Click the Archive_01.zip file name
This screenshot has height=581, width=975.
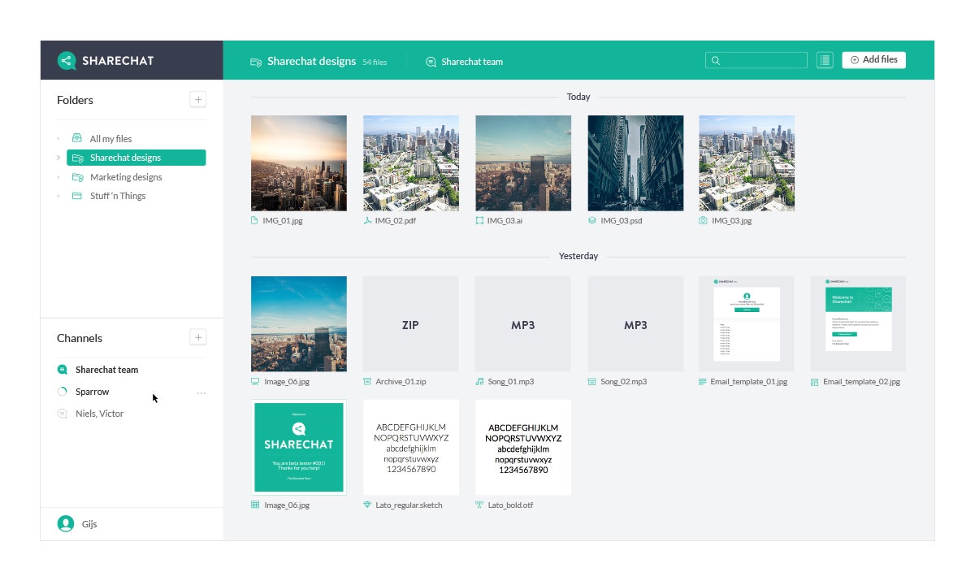(x=401, y=381)
